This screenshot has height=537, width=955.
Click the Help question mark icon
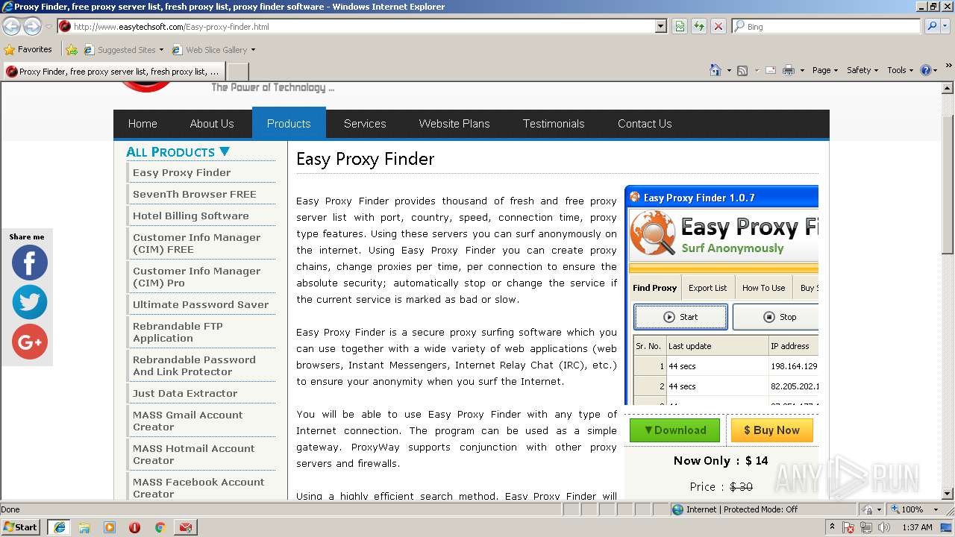click(x=925, y=70)
